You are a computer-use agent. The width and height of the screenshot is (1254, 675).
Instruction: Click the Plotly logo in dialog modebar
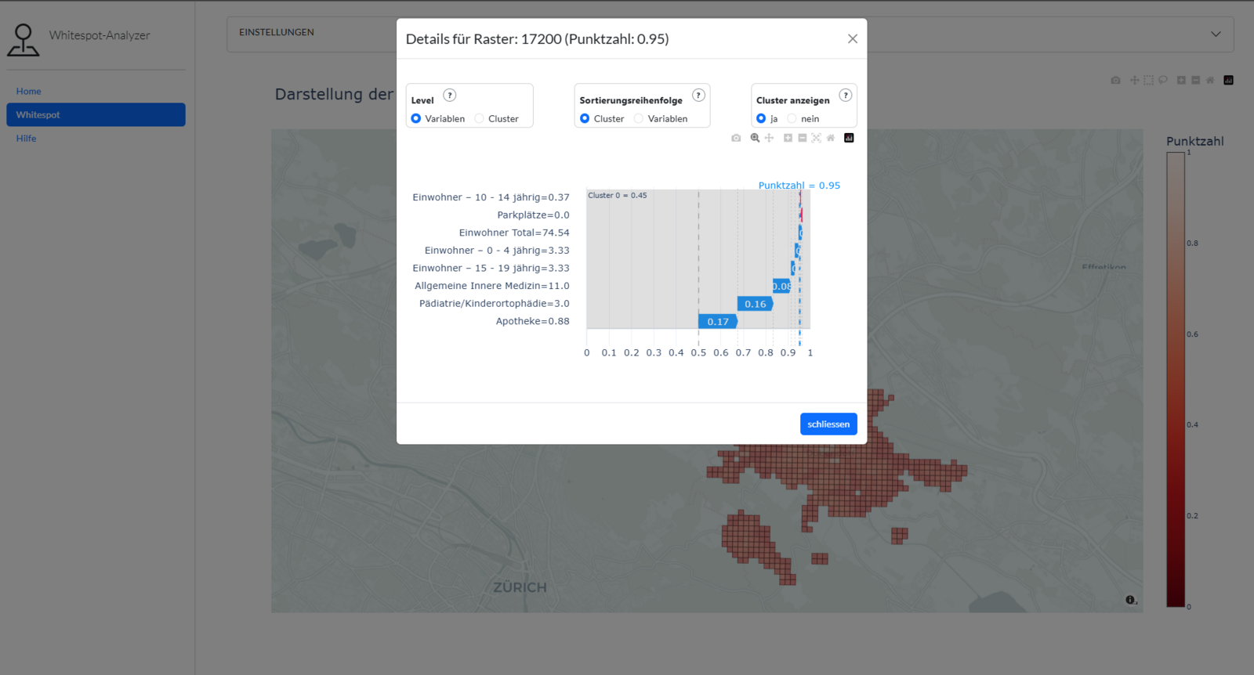tap(849, 138)
